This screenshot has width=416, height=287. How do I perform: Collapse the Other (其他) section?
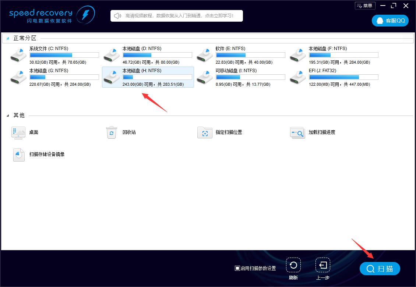8,116
